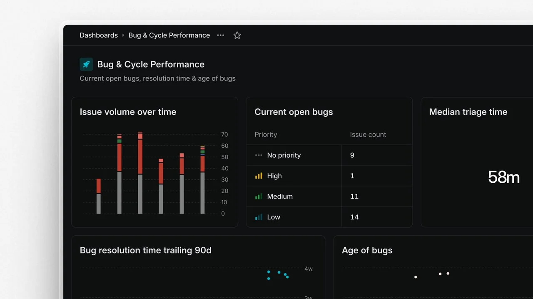Screen dimensions: 533x299
Task: Click the 70 axis label
Action: [224, 135]
